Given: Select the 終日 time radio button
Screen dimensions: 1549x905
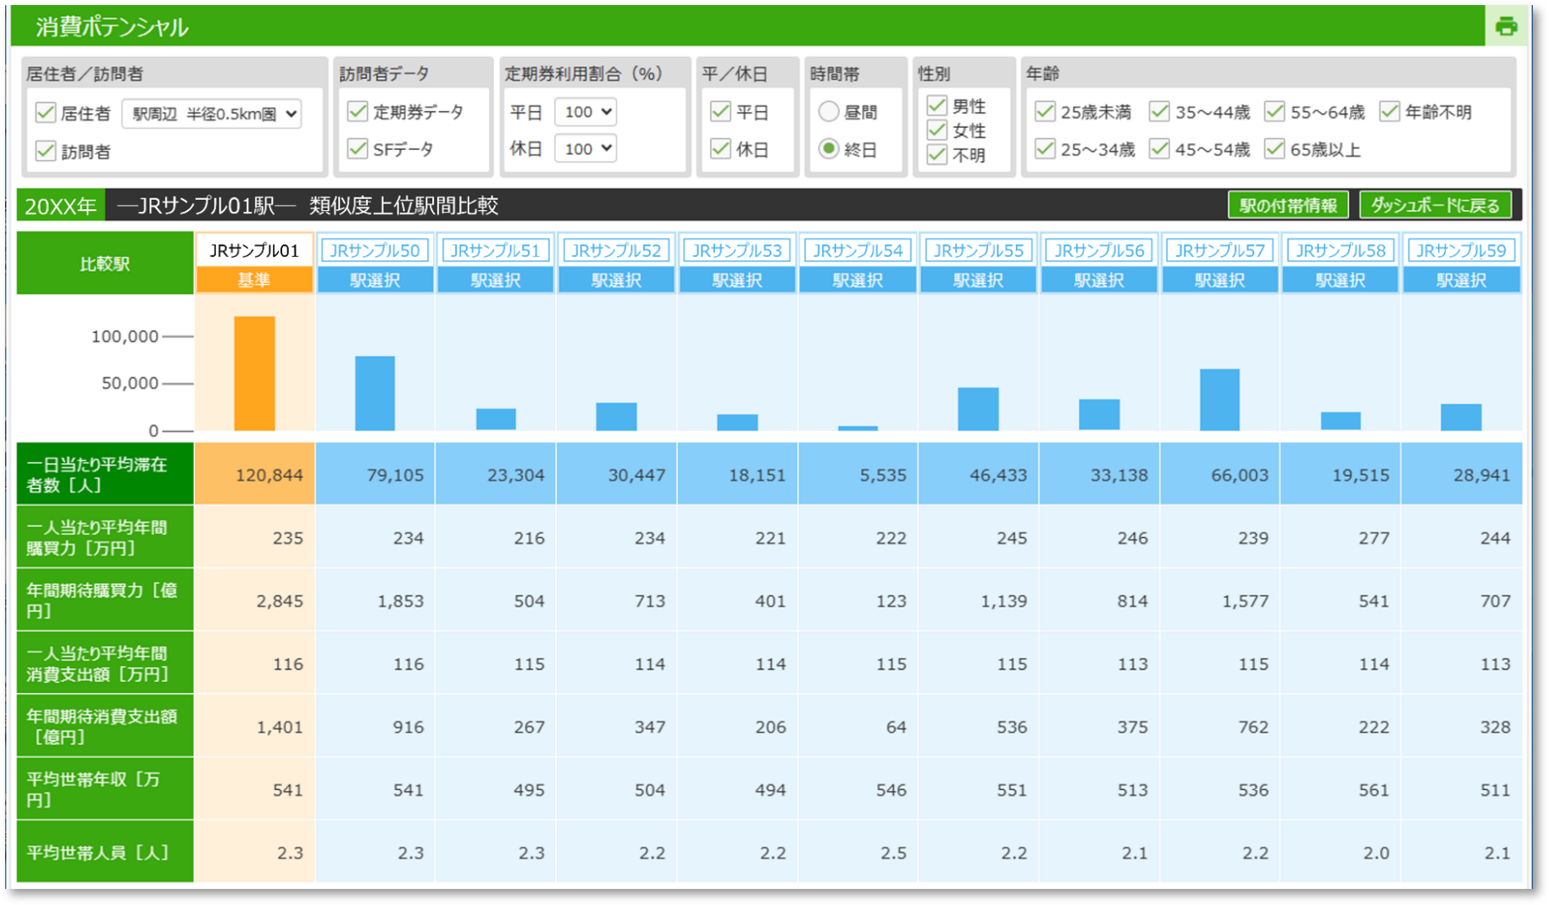Looking at the screenshot, I should (x=829, y=149).
